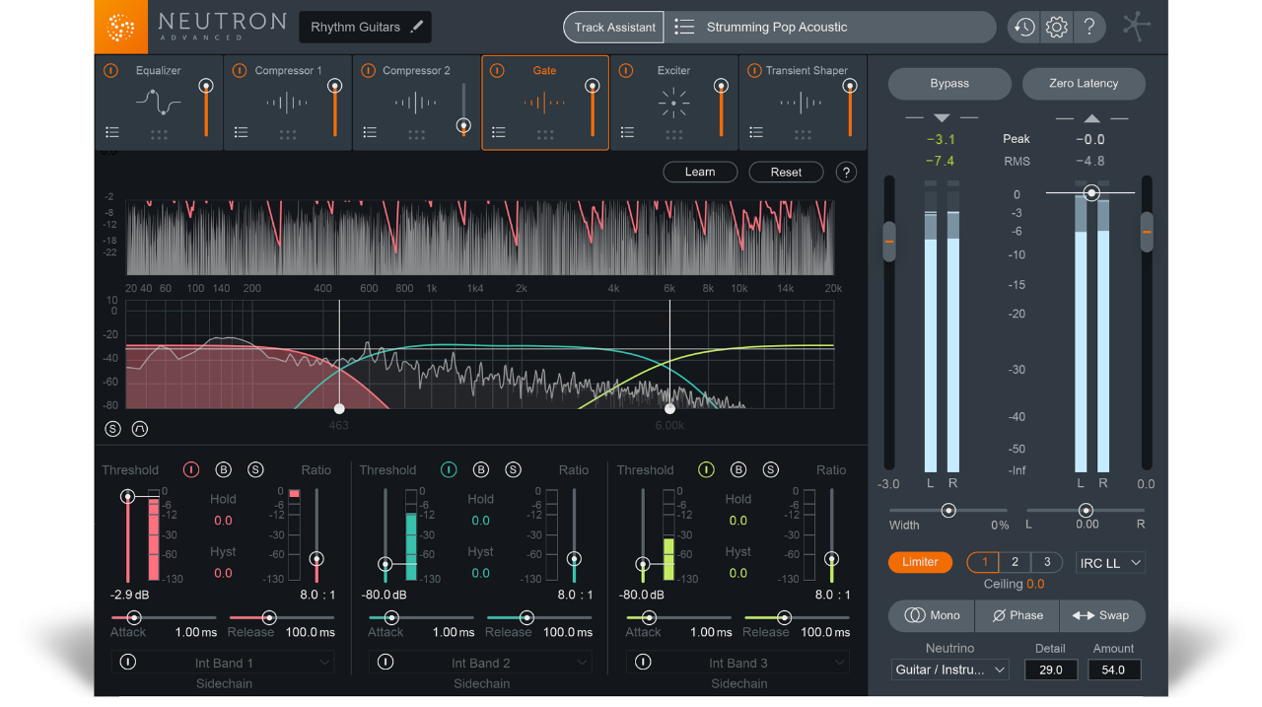The image size is (1262, 707).
Task: Click the Learn button above the spectrum
Action: (x=700, y=171)
